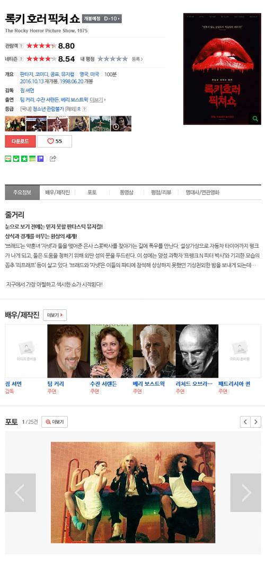Open Tim Curry's actor photo
The width and height of the screenshot is (265, 564).
pos(68,351)
